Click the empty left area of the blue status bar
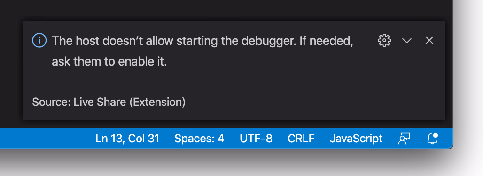This screenshot has height=176, width=483. point(46,139)
